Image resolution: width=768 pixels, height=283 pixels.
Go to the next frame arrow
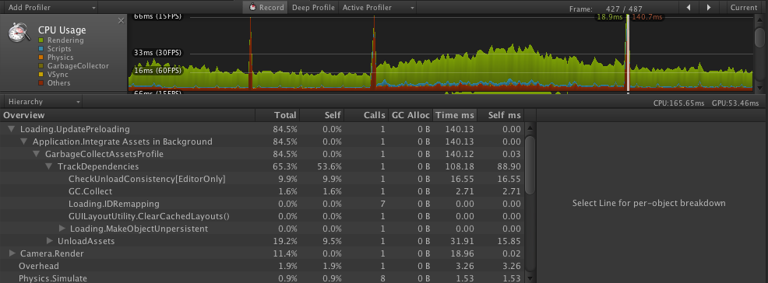point(709,7)
